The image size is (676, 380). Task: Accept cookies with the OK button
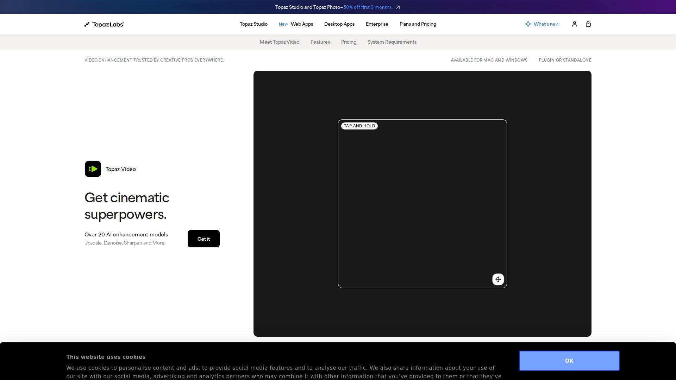tap(569, 361)
